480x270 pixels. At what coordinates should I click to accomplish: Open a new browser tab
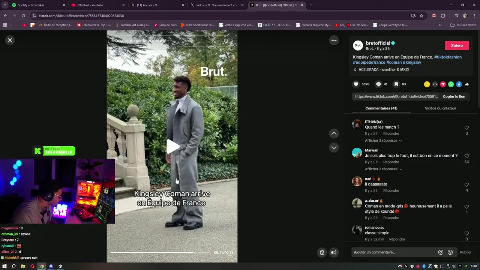[x=311, y=5]
